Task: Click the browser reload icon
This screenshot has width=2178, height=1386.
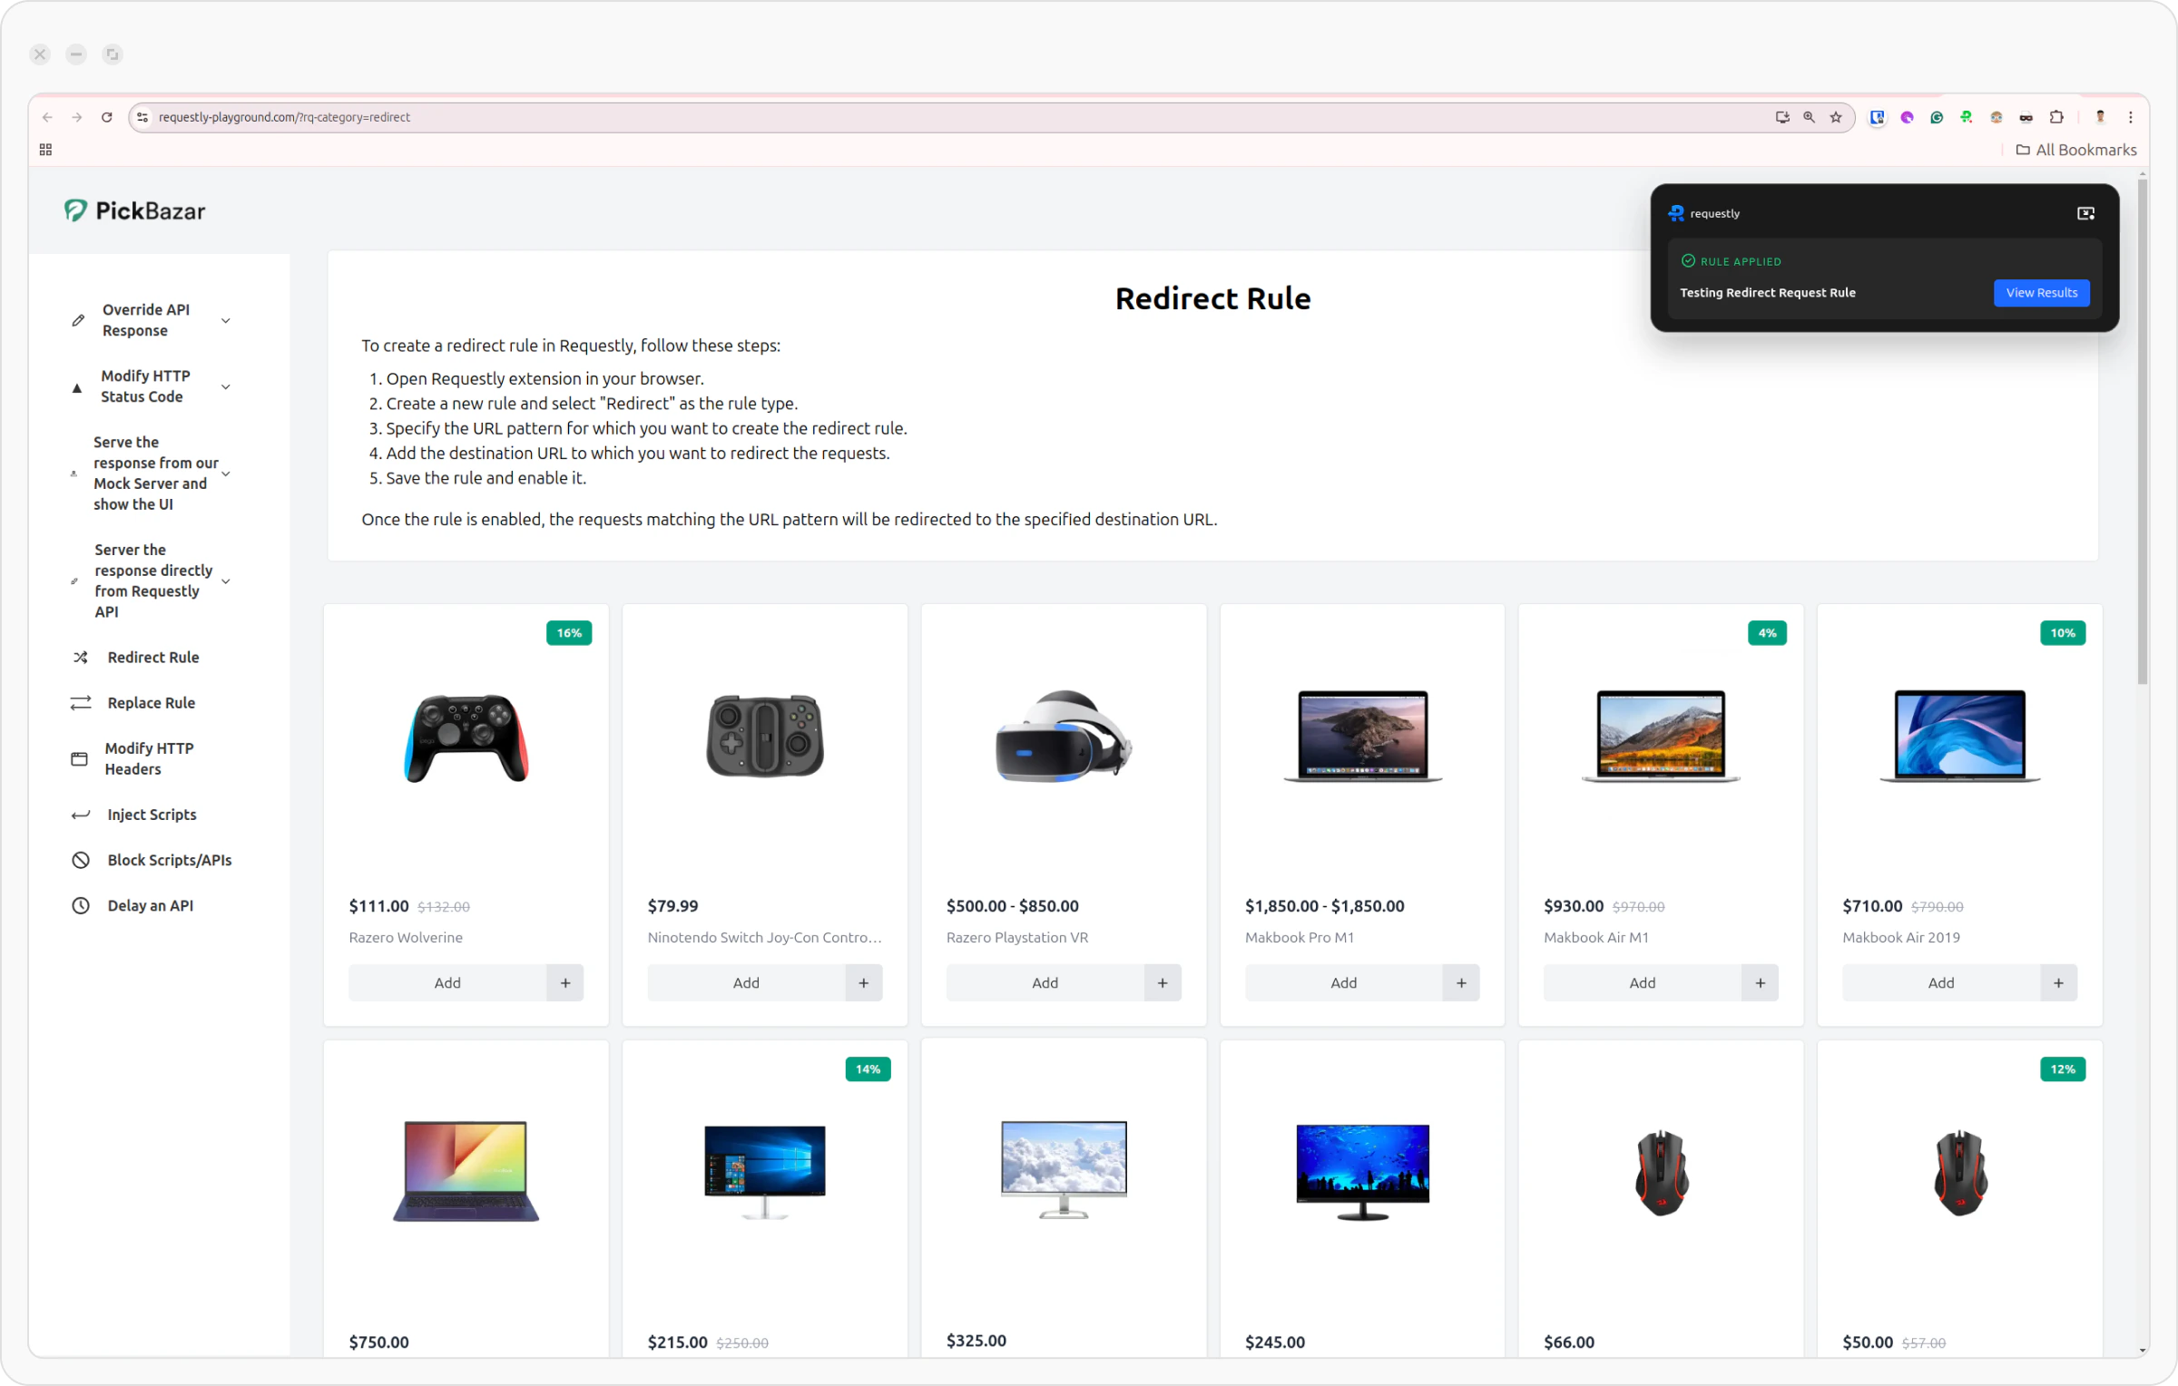Action: [106, 117]
